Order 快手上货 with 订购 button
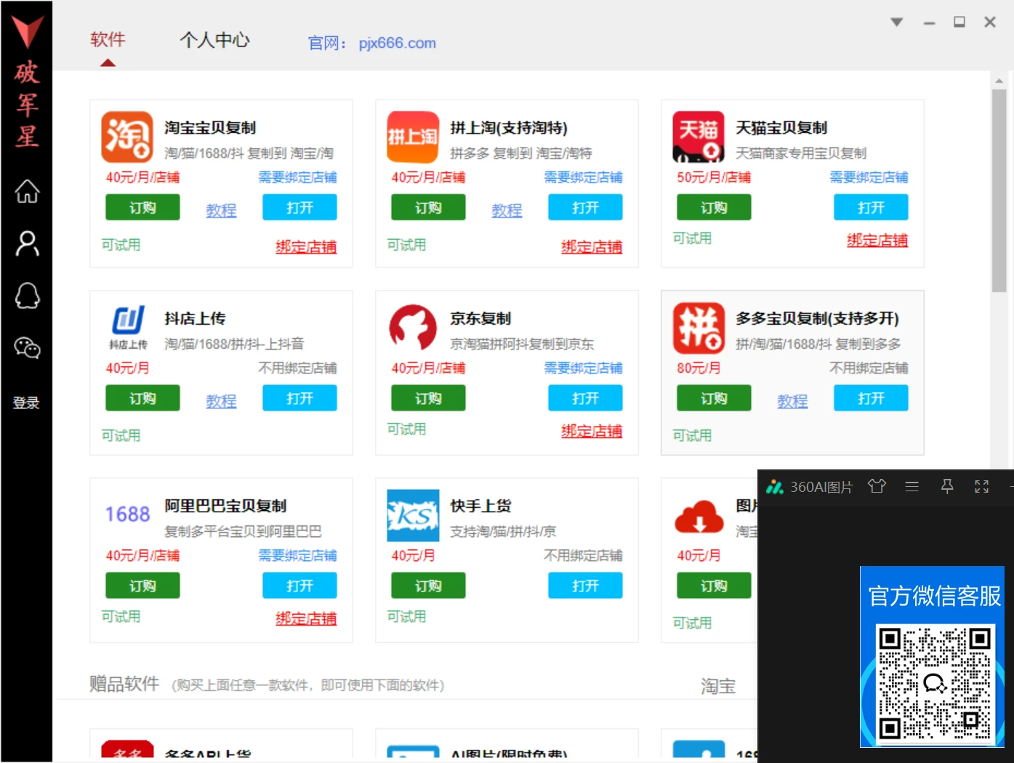Screen dimensions: 1014x763 (x=428, y=586)
